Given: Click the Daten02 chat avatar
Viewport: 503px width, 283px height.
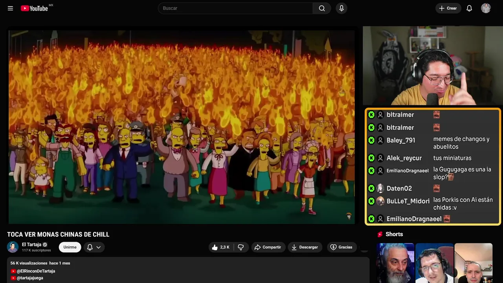Looking at the screenshot, I should 380,188.
